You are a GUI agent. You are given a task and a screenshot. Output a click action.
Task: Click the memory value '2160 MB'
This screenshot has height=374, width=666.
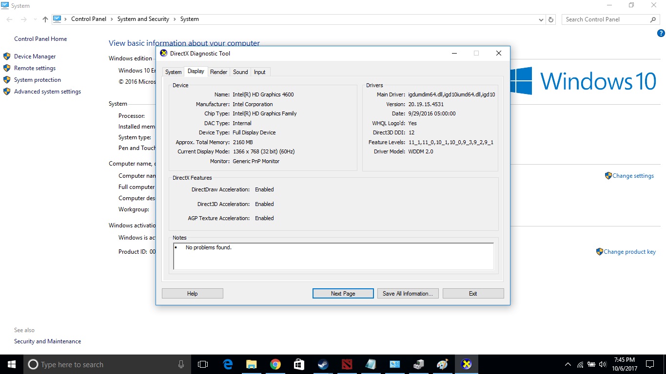tap(243, 142)
